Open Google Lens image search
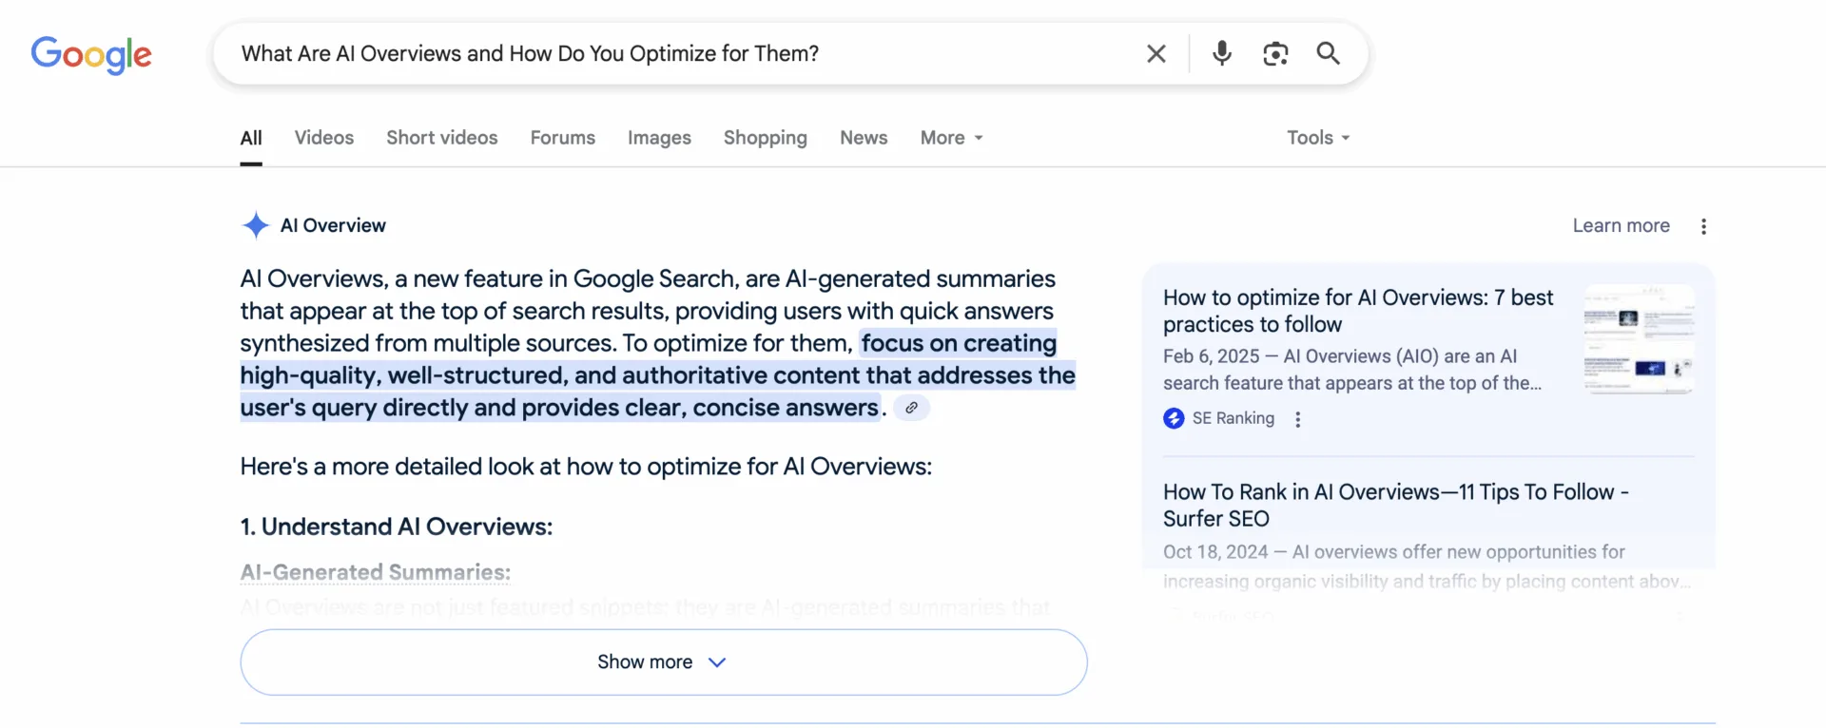Image resolution: width=1826 pixels, height=728 pixels. (x=1275, y=54)
